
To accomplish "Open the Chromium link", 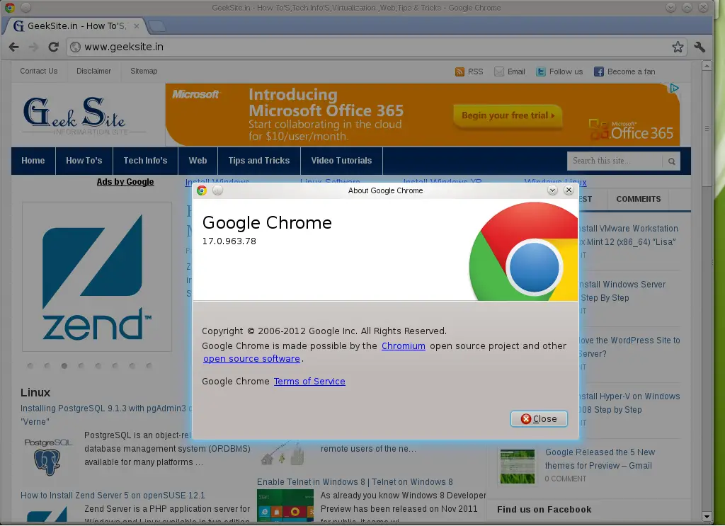I will pos(403,345).
